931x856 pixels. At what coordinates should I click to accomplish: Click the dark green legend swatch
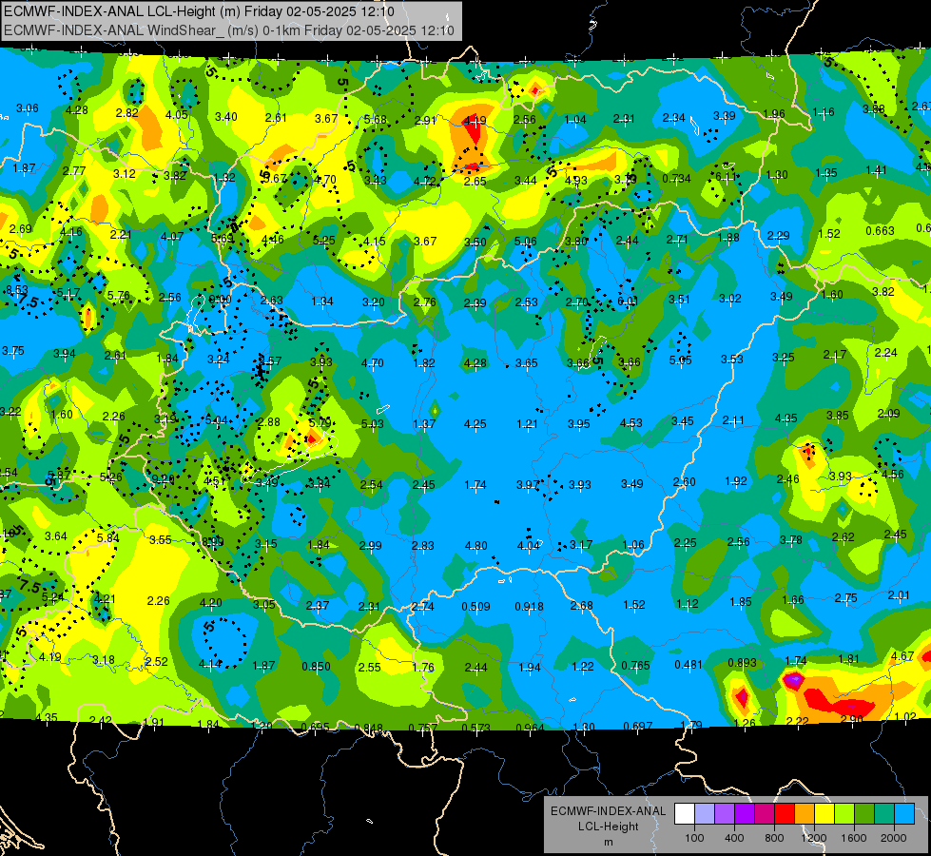pyautogui.click(x=864, y=813)
